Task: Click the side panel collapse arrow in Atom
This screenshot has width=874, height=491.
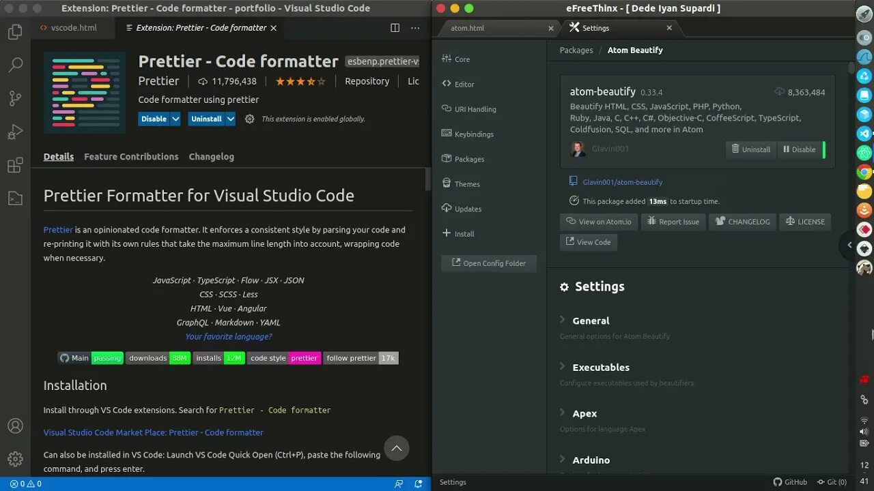Action: coord(849,245)
